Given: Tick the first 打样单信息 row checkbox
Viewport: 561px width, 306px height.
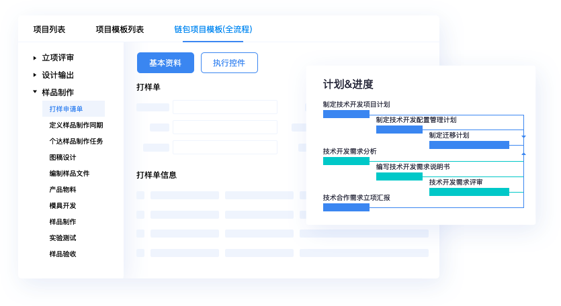Looking at the screenshot, I should 140,195.
